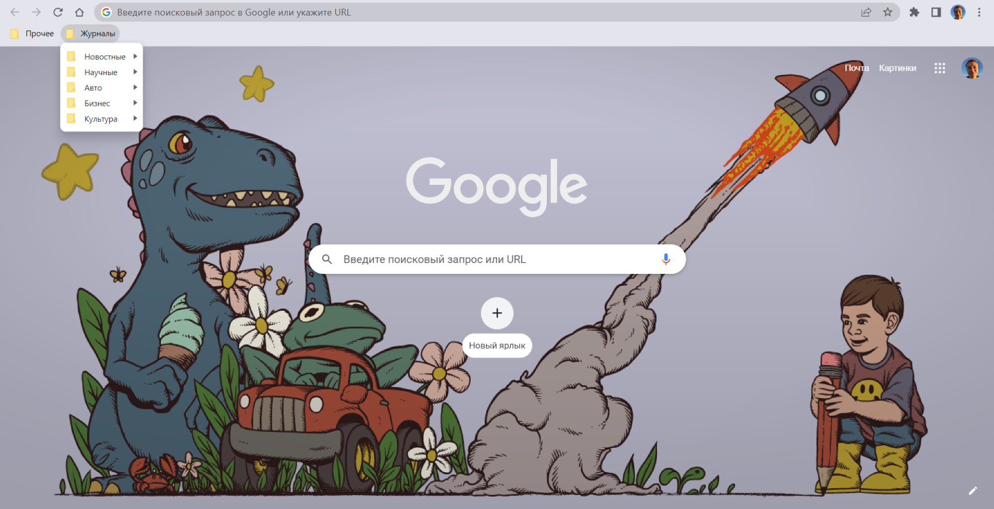Focus the Google search box
The width and height of the screenshot is (994, 509).
497,259
